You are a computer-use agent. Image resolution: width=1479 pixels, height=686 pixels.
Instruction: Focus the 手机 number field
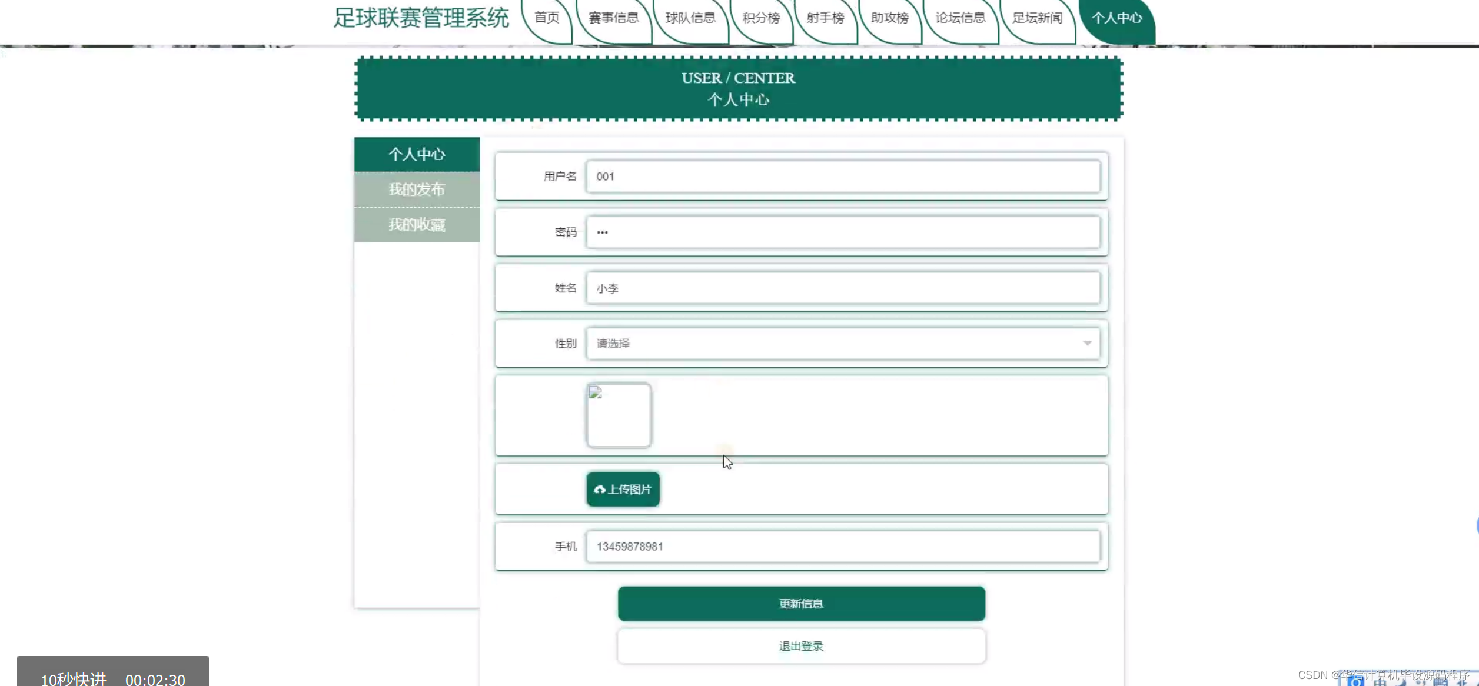pyautogui.click(x=842, y=547)
